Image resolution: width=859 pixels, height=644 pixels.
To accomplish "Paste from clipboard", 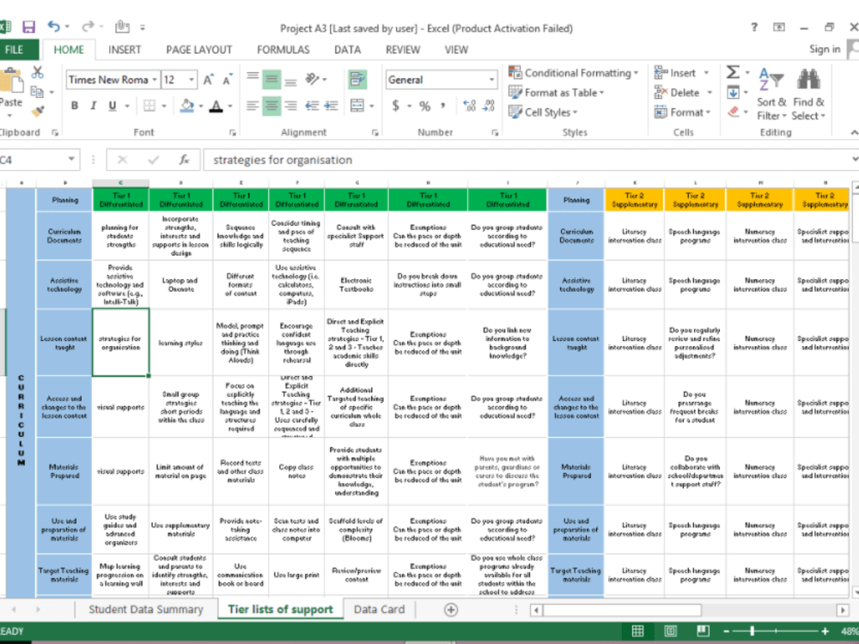I will (x=11, y=90).
